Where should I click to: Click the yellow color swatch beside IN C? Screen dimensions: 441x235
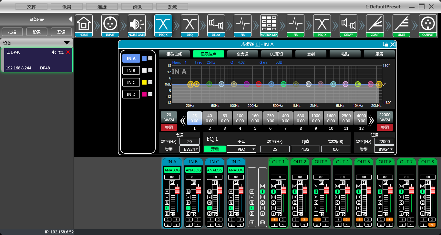[x=144, y=82]
